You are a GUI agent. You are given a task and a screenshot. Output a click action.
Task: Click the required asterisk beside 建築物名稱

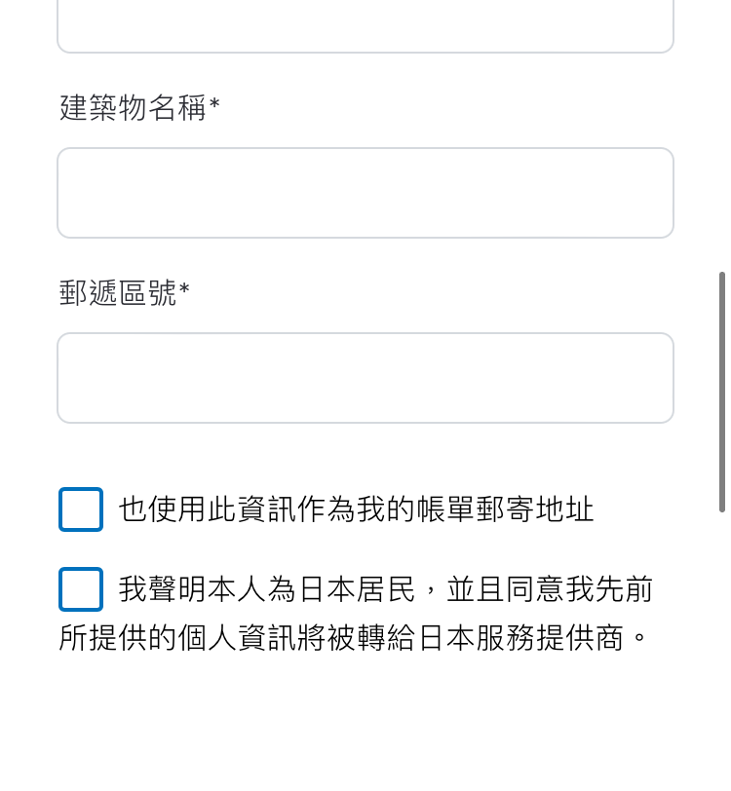click(x=214, y=104)
